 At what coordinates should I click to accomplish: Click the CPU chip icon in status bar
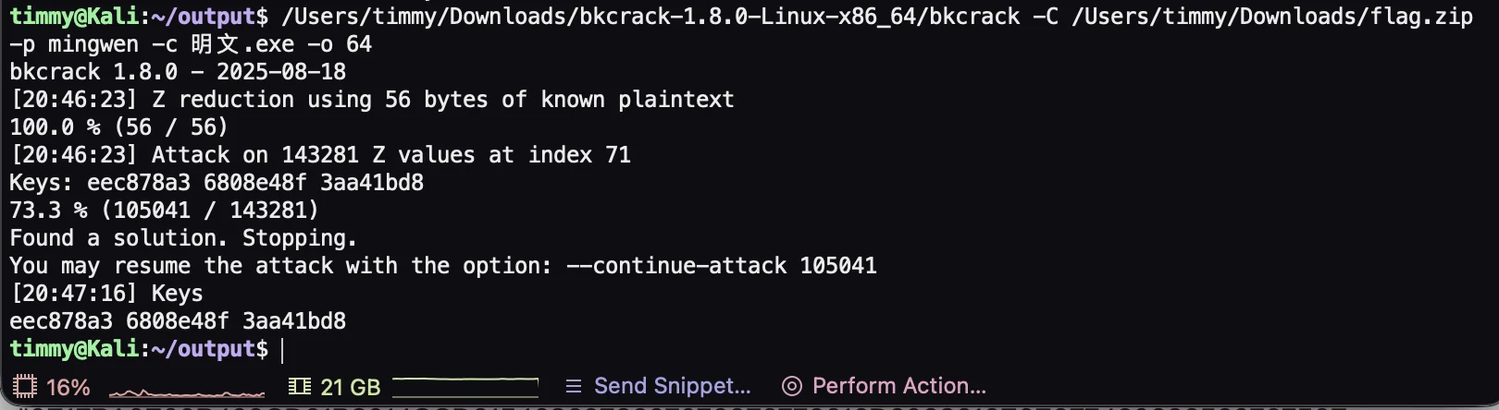(x=25, y=386)
